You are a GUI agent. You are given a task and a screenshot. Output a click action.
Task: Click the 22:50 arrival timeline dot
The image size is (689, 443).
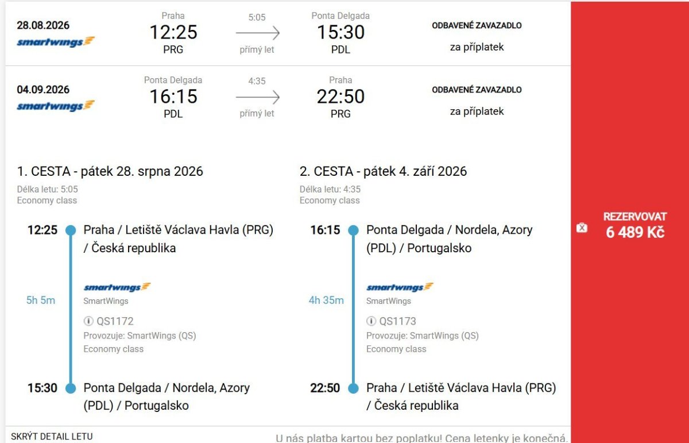353,388
